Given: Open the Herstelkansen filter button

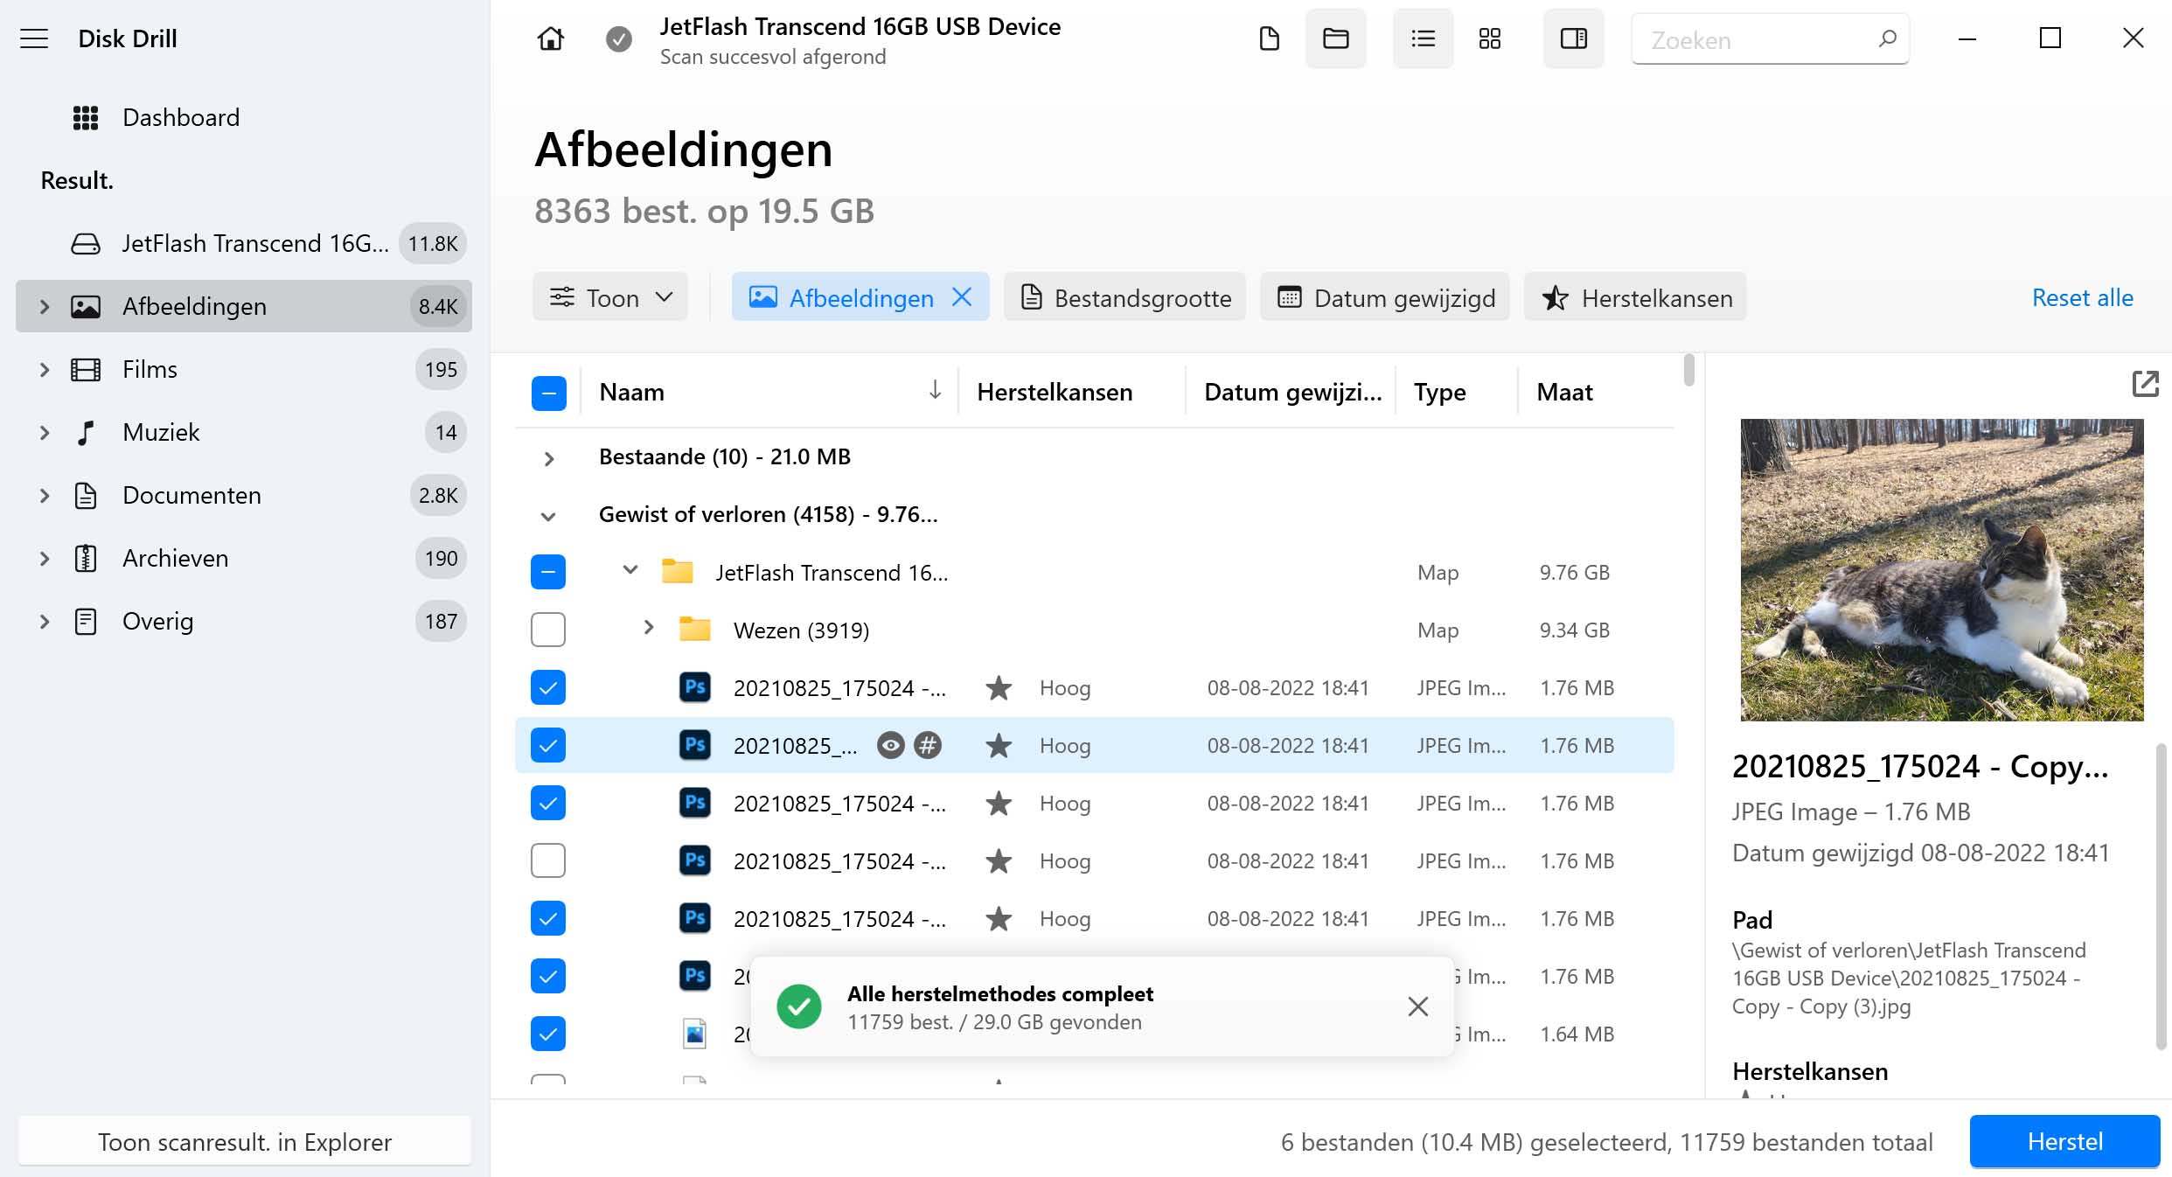Looking at the screenshot, I should click(1634, 297).
